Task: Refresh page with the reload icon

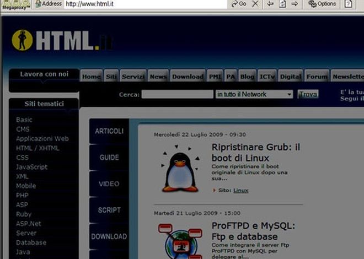Action: (282, 4)
